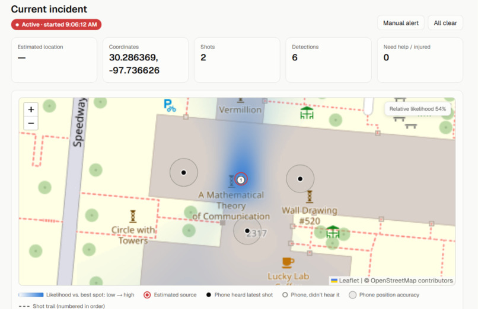
Task: Click the Circle with Towers label
Action: point(133,235)
